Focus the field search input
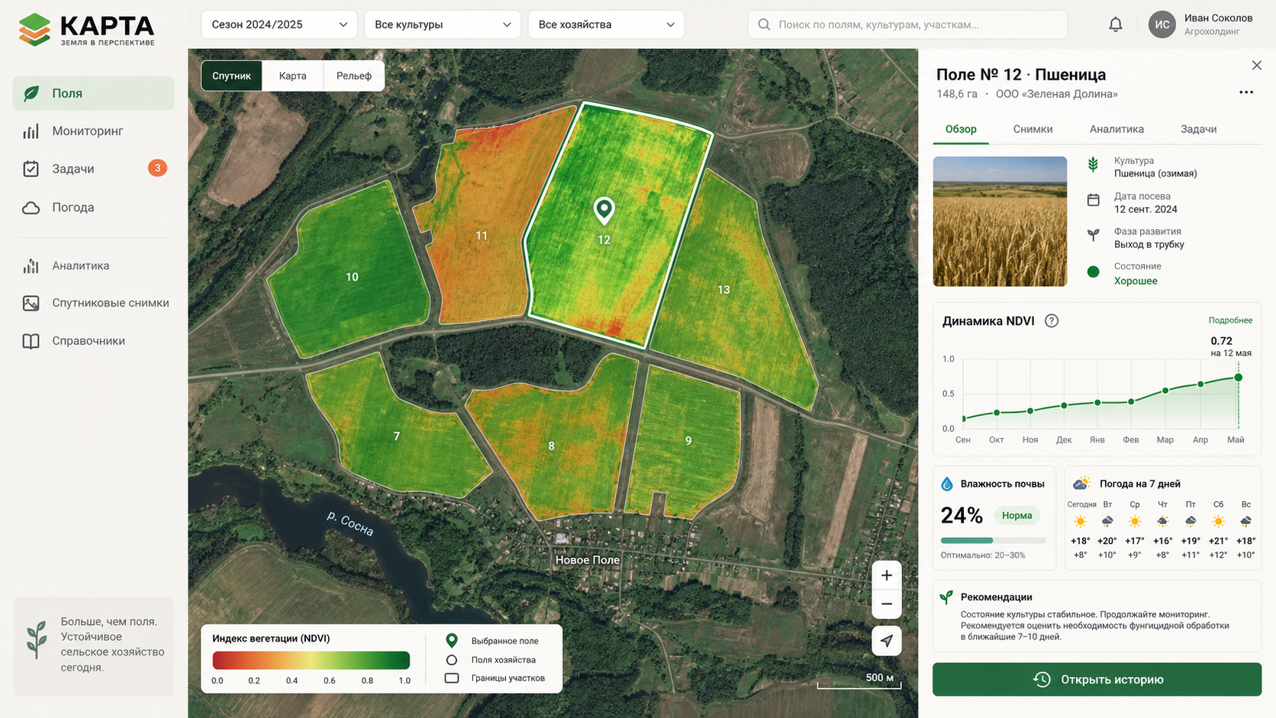The width and height of the screenshot is (1276, 718). (907, 24)
